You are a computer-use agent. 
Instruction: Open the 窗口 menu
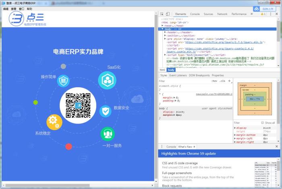pyautogui.click(x=21, y=9)
